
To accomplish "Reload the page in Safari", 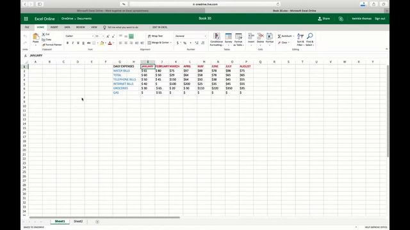I will pos(277,4).
